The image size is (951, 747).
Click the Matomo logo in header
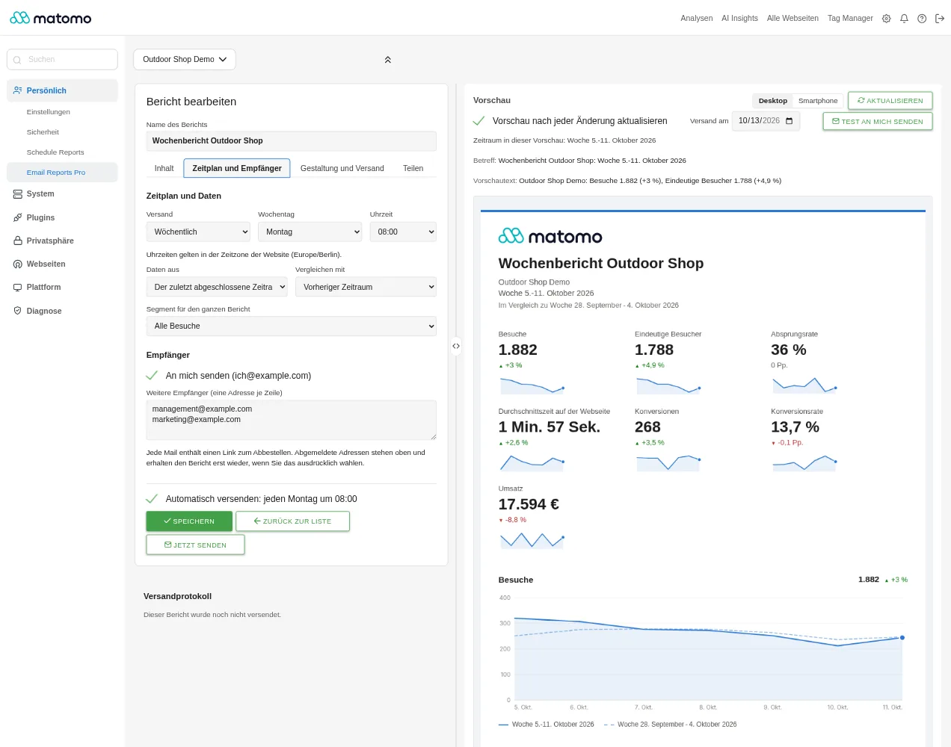tap(51, 18)
